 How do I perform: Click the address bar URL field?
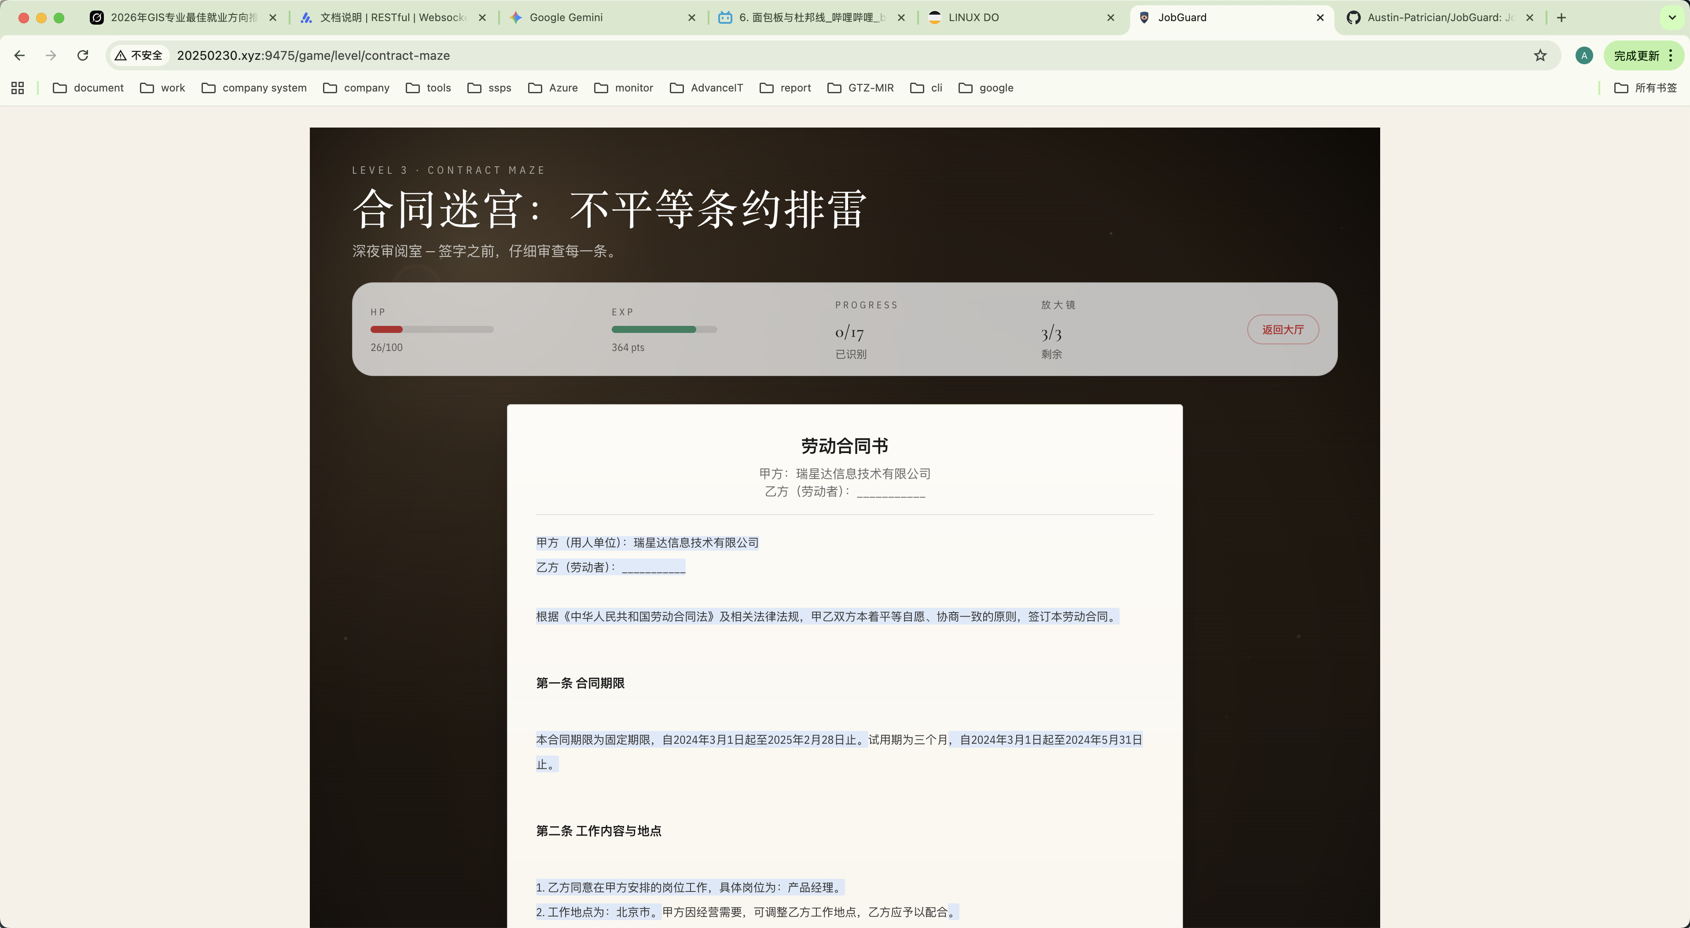click(x=846, y=56)
